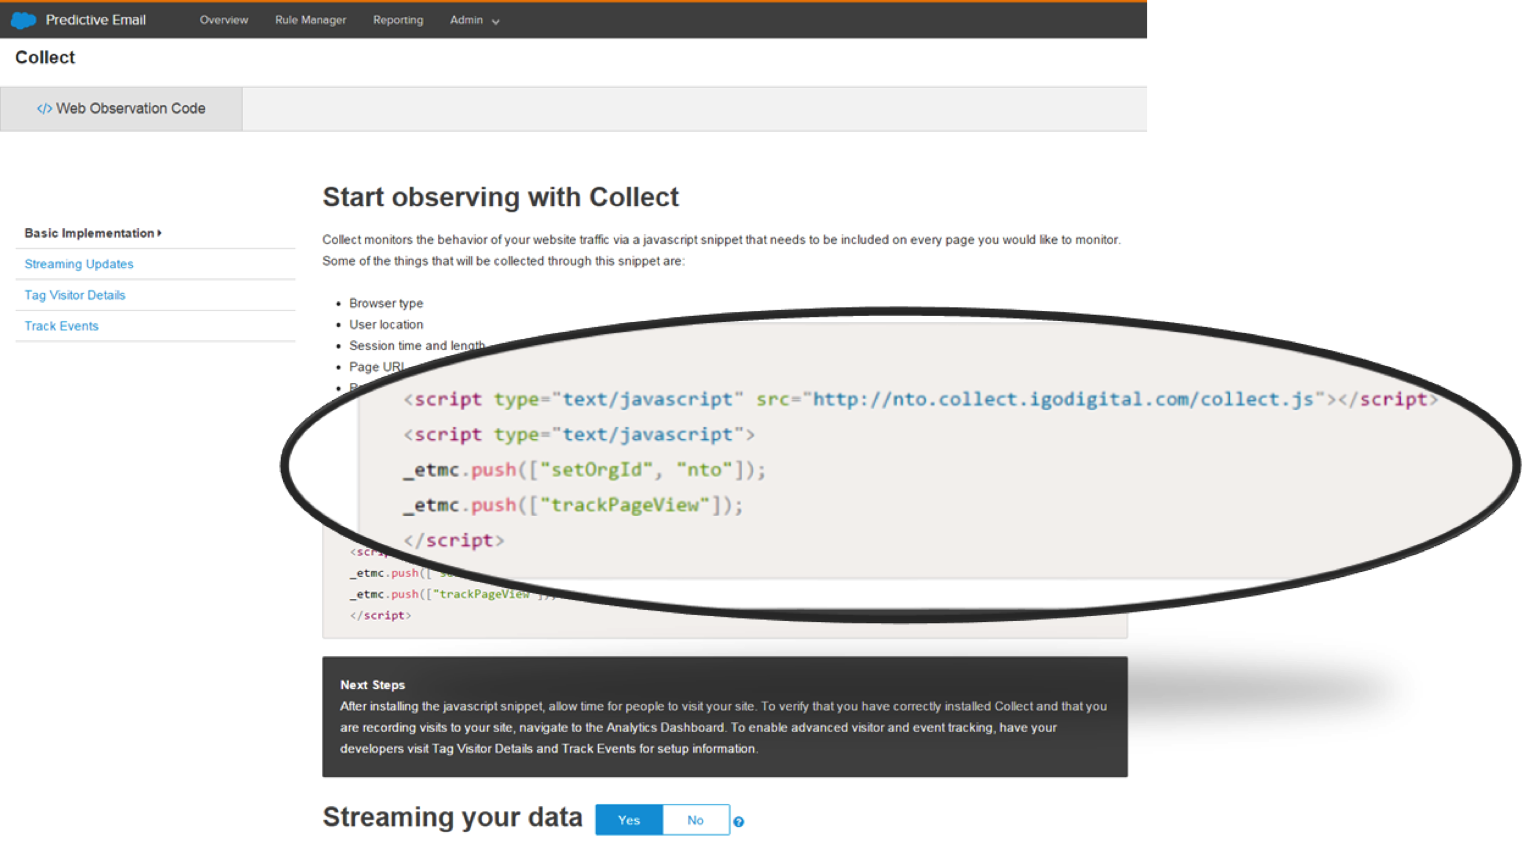Toggle streaming data to Yes
The image size is (1523, 849).
pyautogui.click(x=629, y=820)
